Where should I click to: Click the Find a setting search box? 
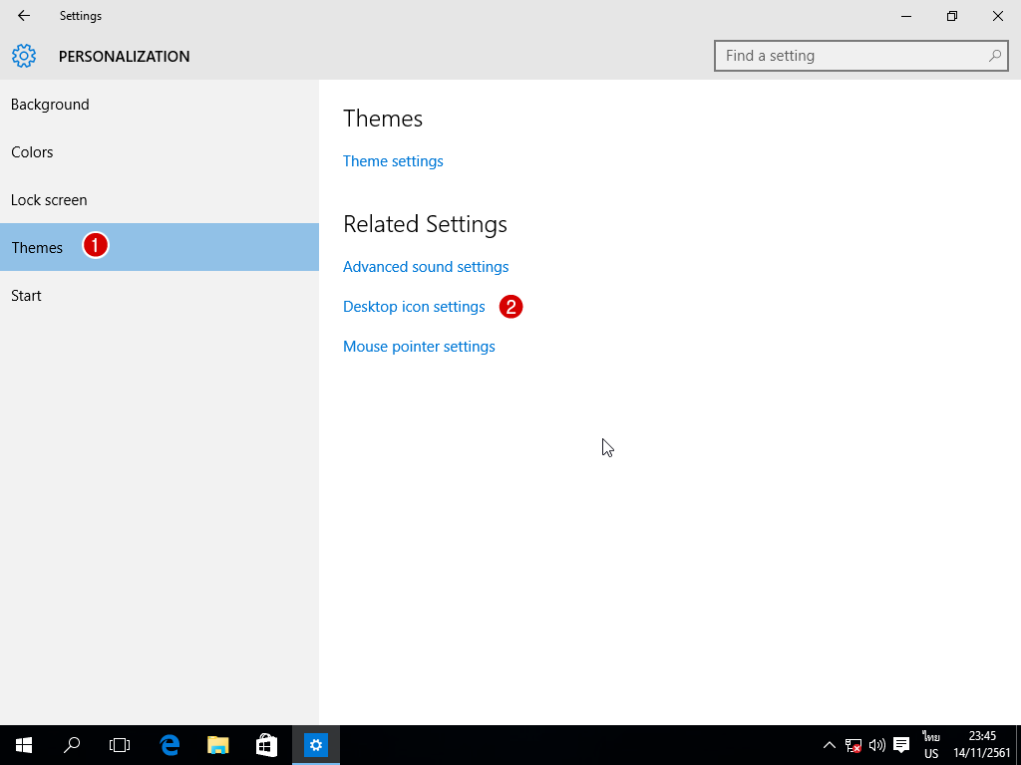click(852, 56)
